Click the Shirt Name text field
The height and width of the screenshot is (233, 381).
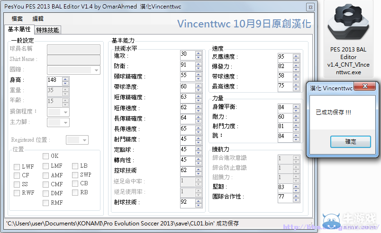tap(73, 60)
